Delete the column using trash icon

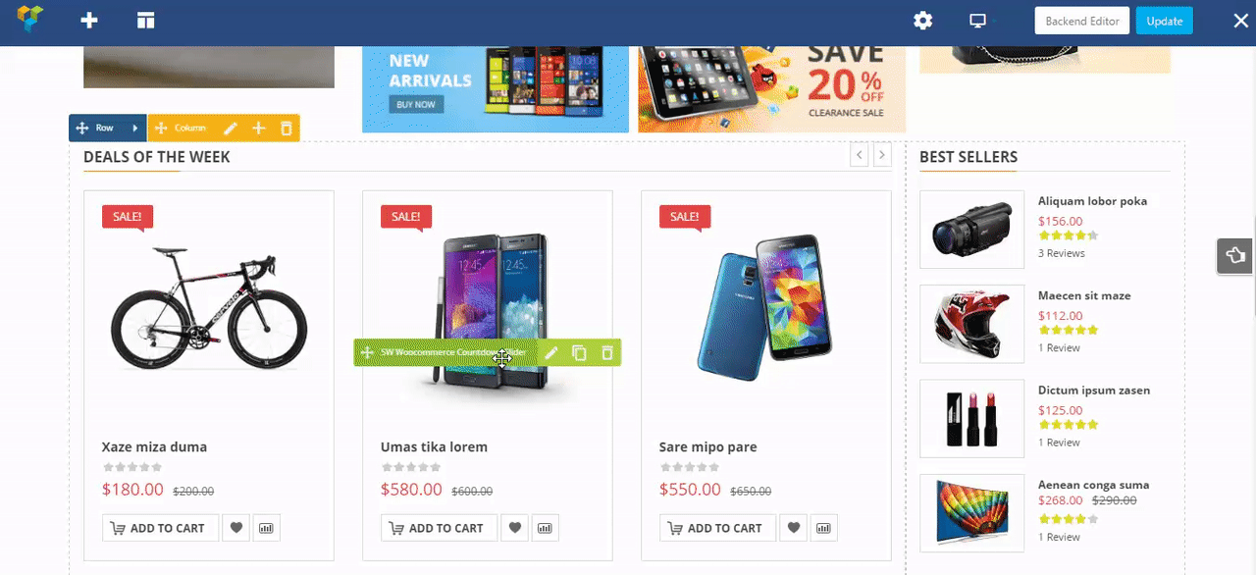[287, 129]
